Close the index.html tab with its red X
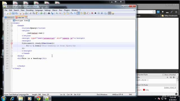The height and width of the screenshot is (101, 180). (x=26, y=17)
